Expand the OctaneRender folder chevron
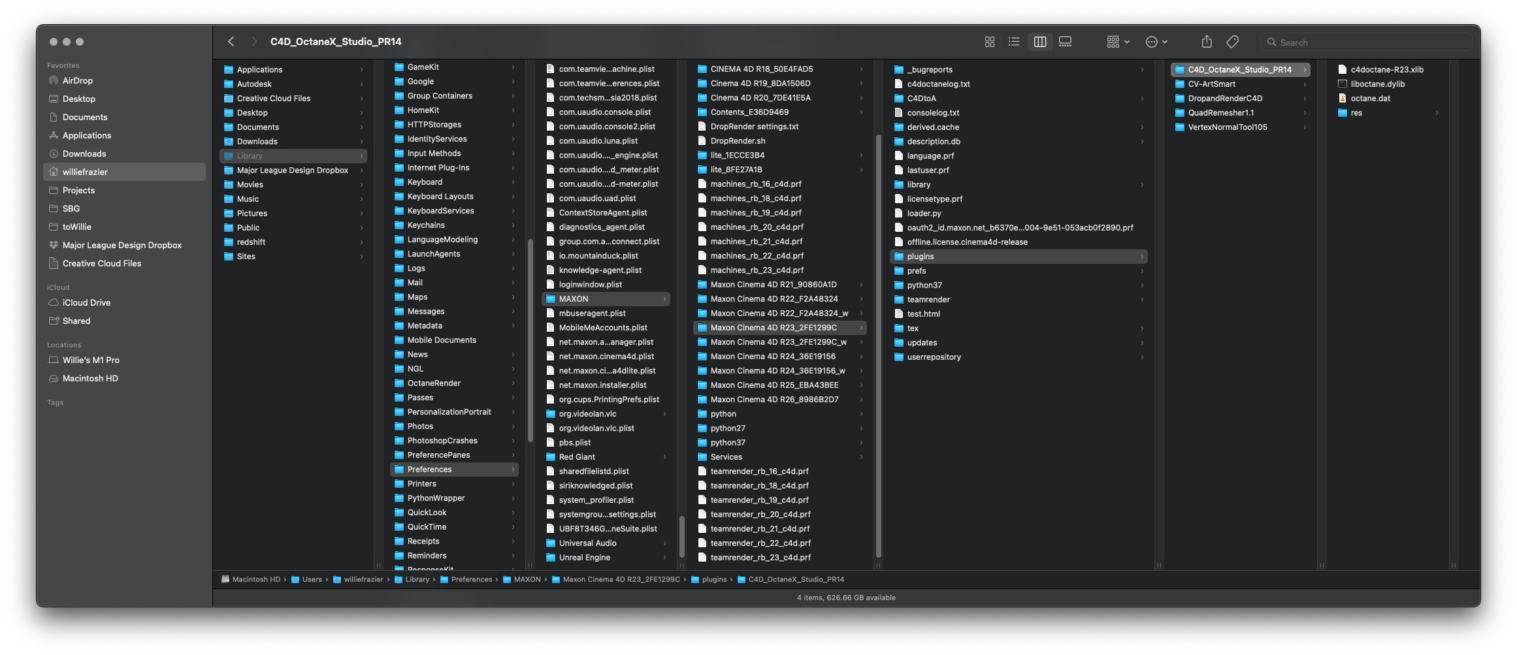The width and height of the screenshot is (1517, 655). (x=513, y=383)
